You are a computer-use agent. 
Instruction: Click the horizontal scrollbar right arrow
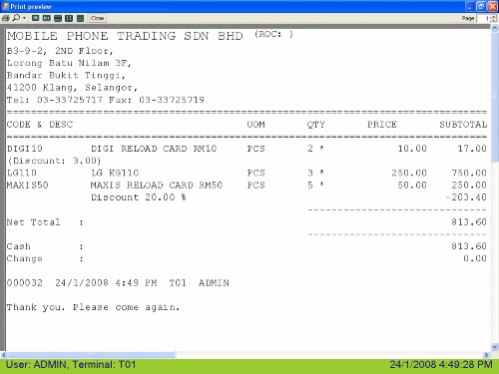coord(486,355)
